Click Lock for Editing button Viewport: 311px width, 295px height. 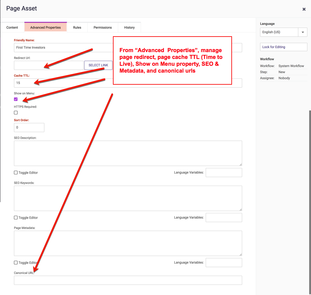pyautogui.click(x=283, y=47)
